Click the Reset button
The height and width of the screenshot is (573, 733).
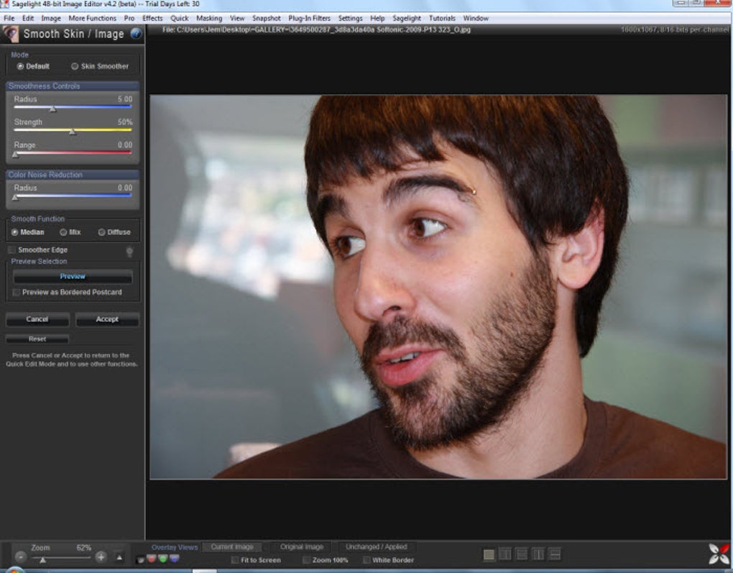[37, 339]
